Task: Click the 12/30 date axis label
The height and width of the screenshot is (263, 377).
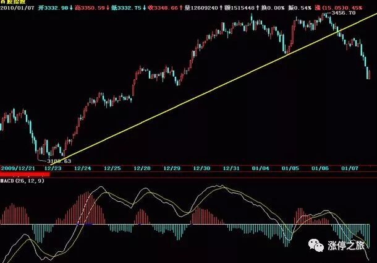Action: tap(201, 168)
